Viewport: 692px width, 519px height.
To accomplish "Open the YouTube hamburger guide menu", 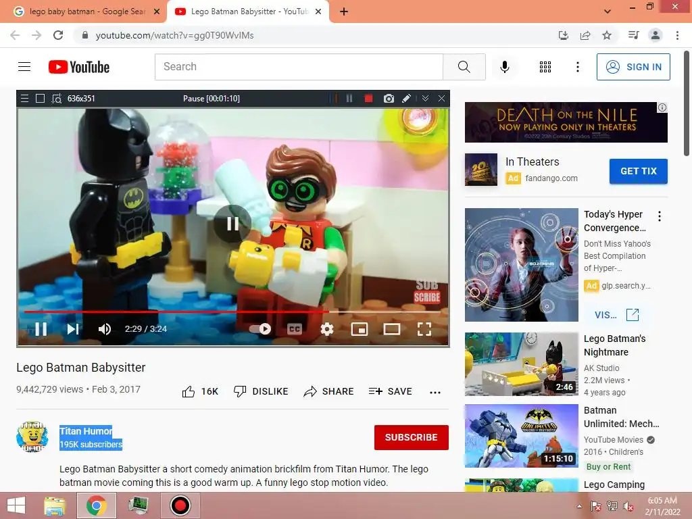I will [24, 67].
